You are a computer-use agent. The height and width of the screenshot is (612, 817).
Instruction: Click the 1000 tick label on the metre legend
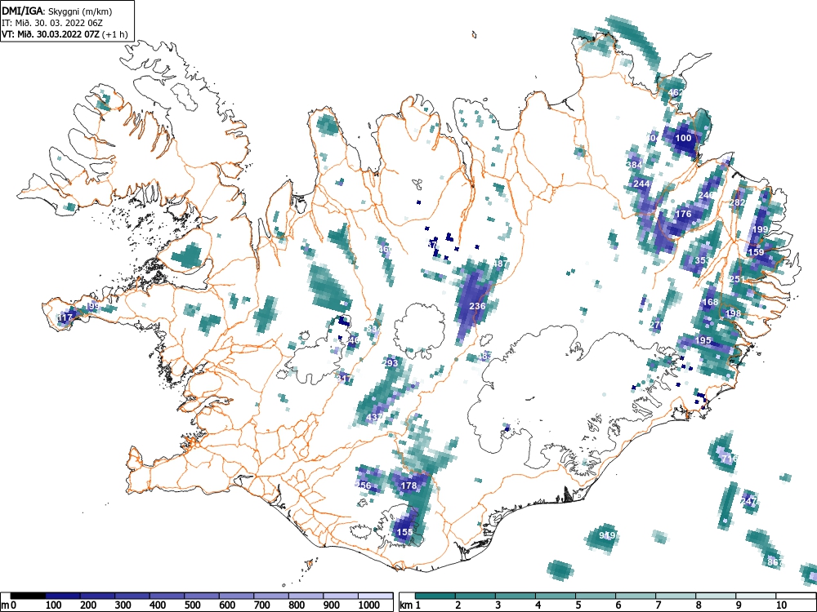[369, 605]
